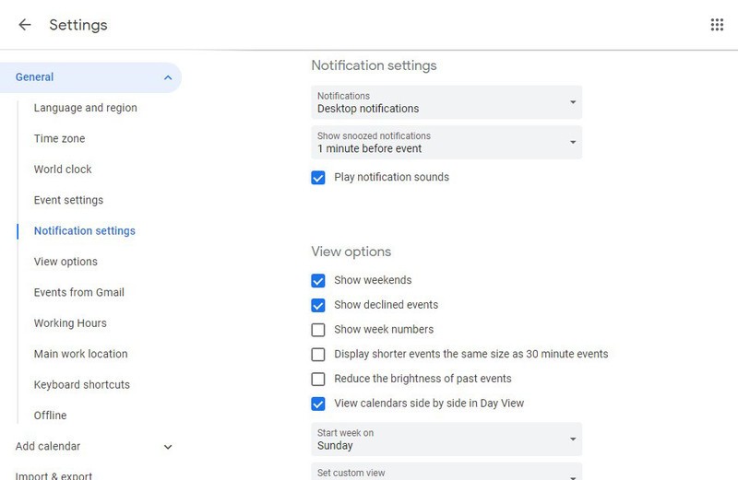The image size is (738, 480).
Task: Open the Start week on dropdown
Action: point(446,439)
